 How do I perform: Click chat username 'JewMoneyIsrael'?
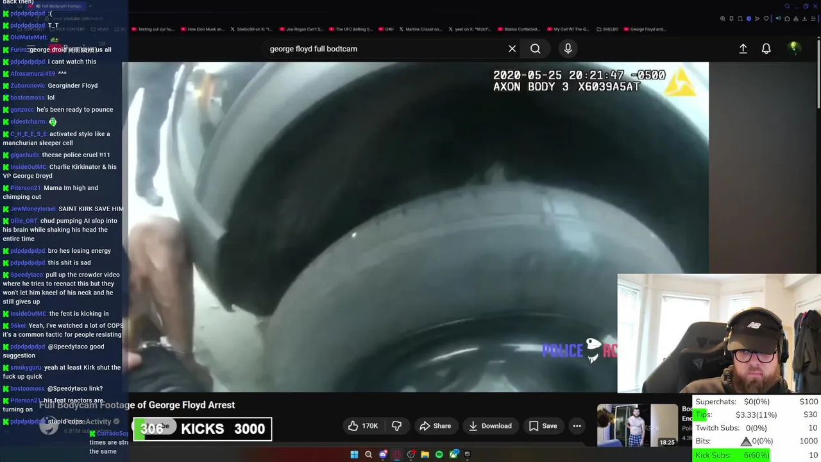(33, 209)
